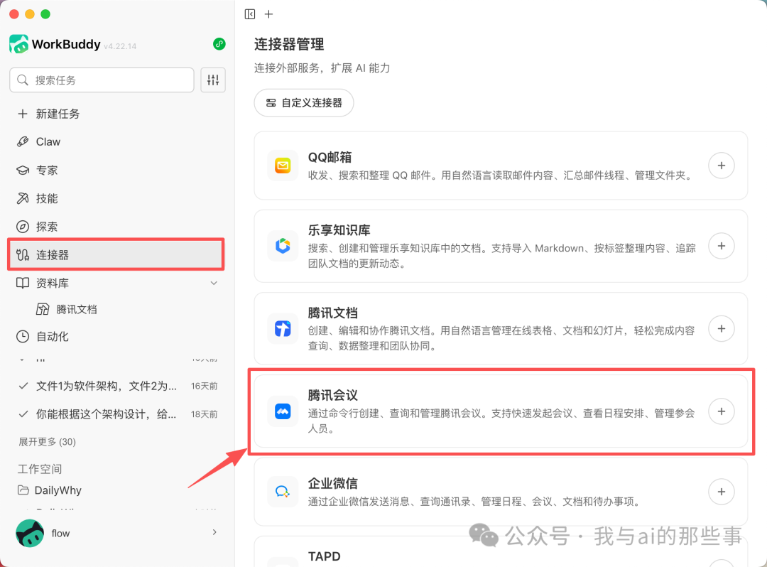
Task: Click the green link status icon
Action: pyautogui.click(x=219, y=44)
